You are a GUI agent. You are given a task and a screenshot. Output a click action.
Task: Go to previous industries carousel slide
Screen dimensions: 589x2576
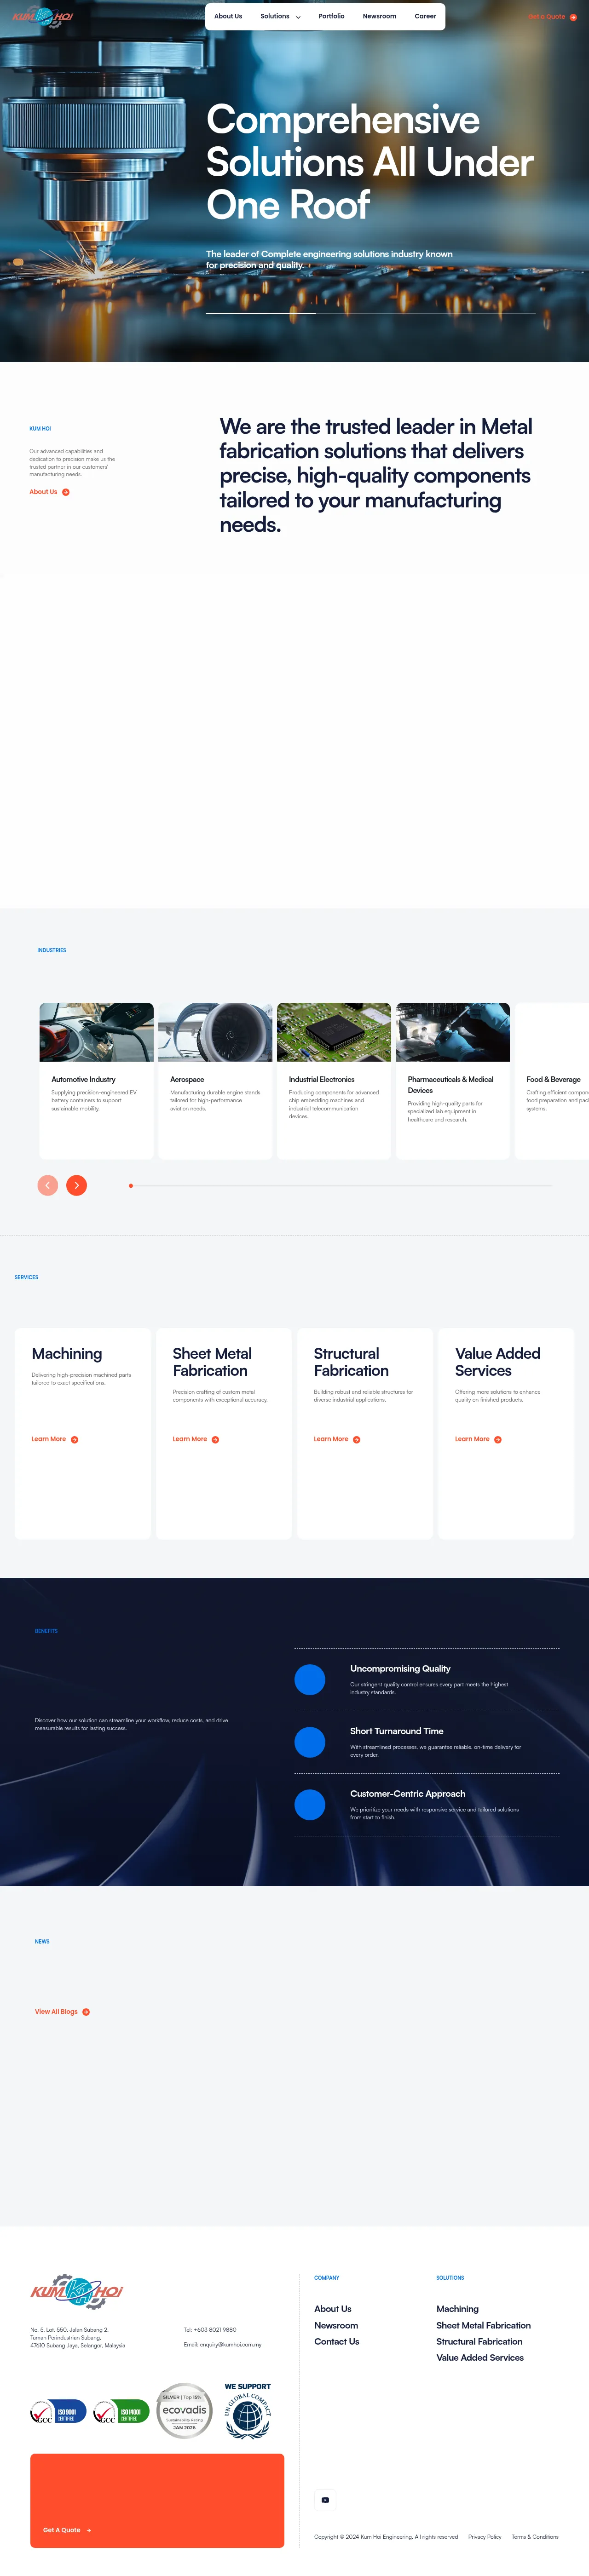coord(47,1185)
